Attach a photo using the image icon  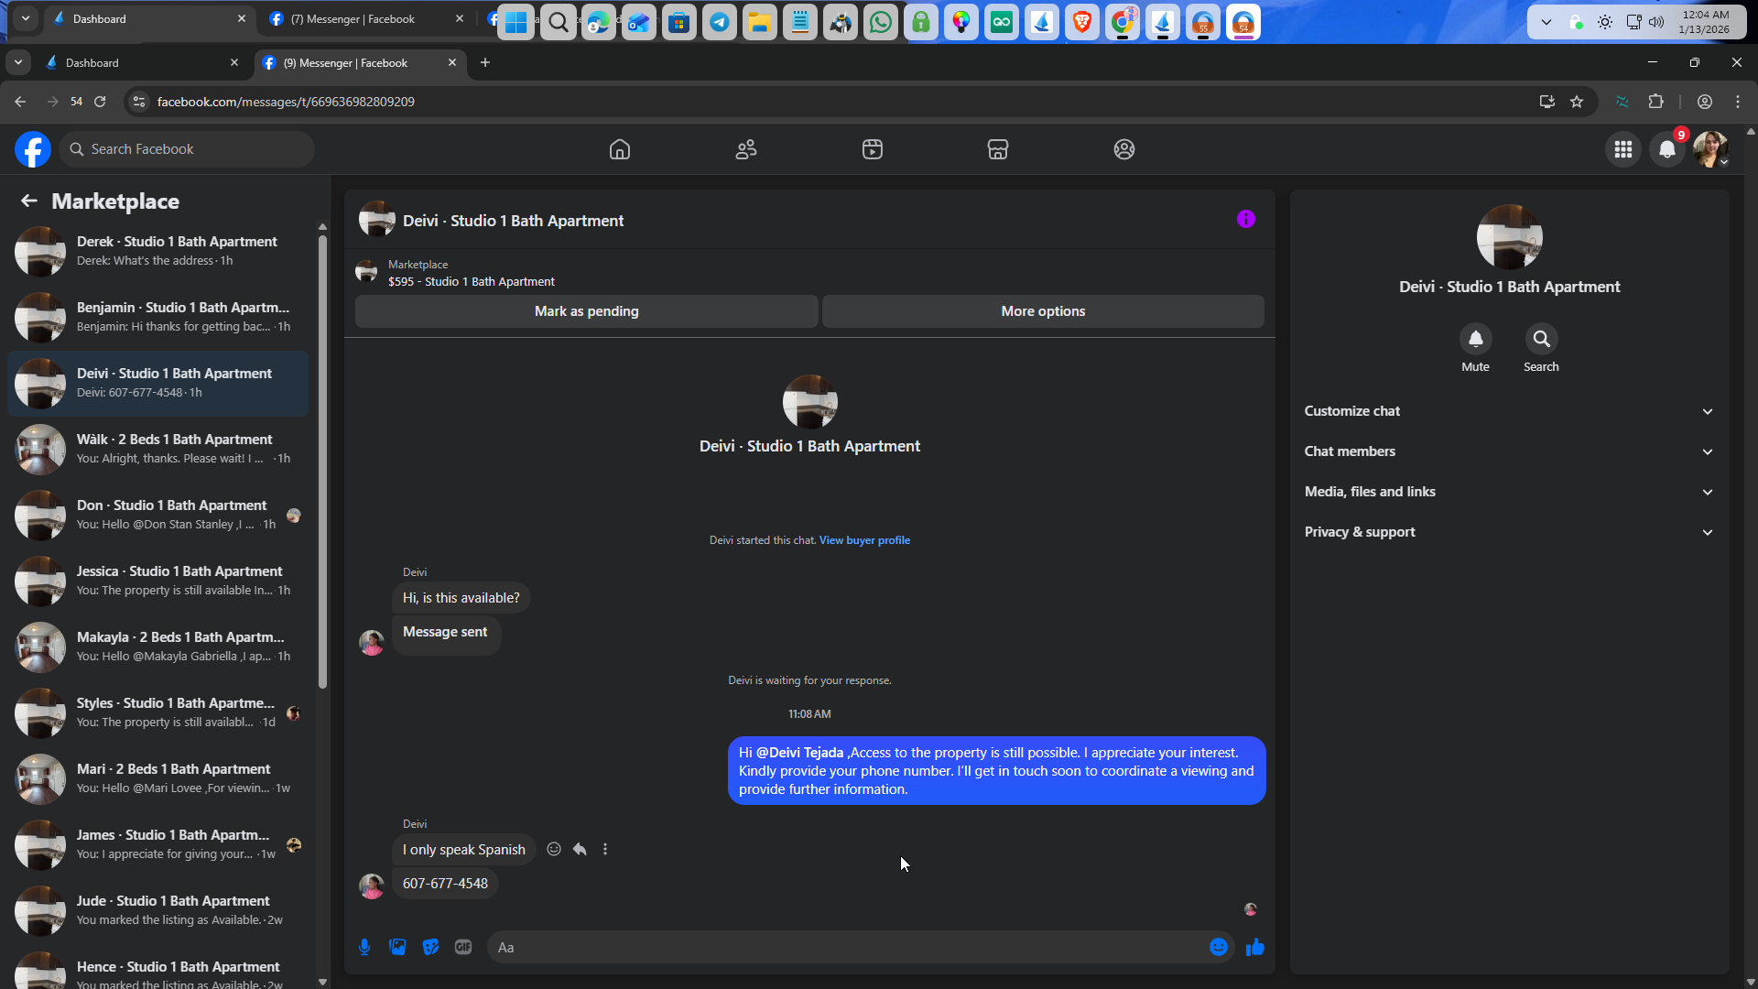click(x=397, y=947)
